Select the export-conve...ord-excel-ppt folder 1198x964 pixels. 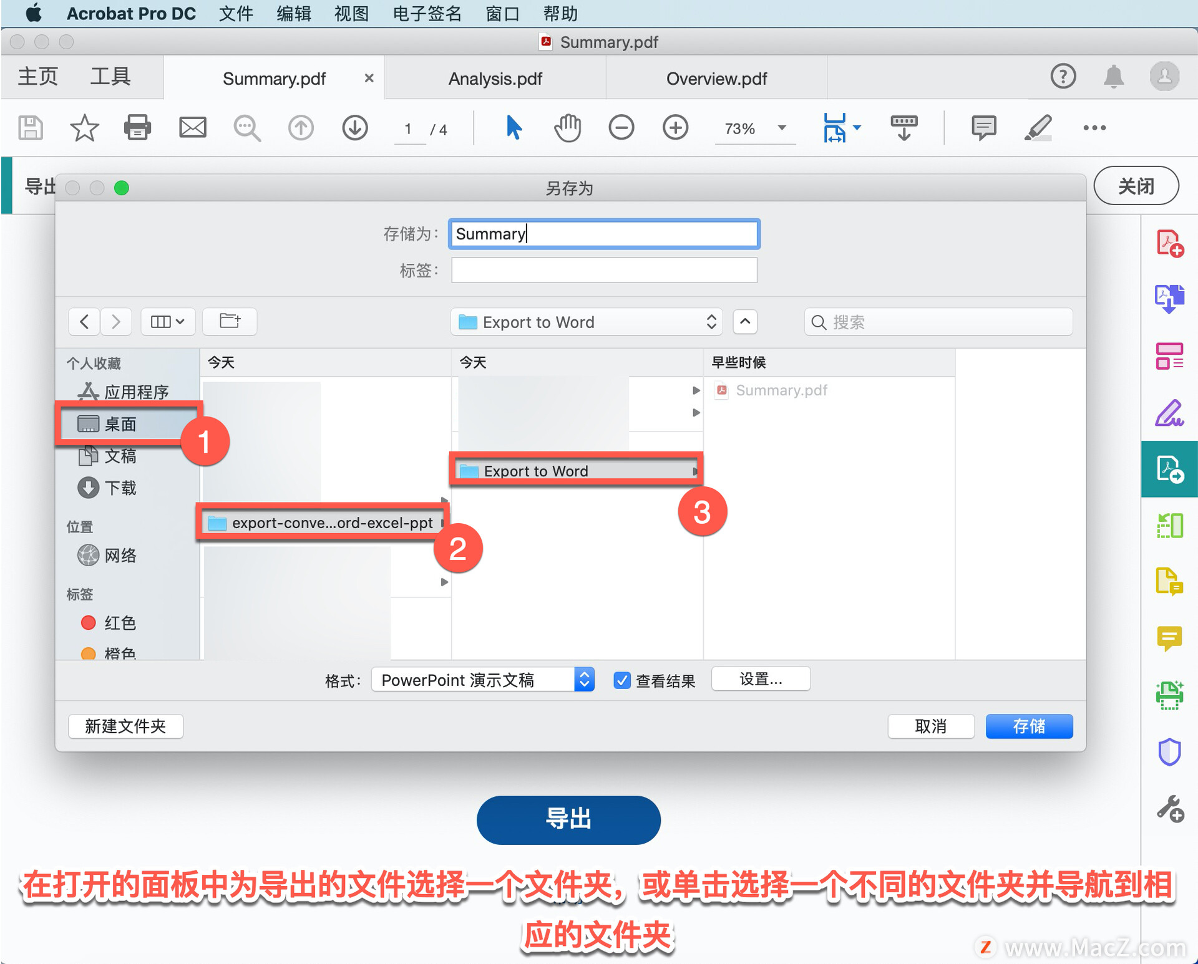pyautogui.click(x=324, y=523)
